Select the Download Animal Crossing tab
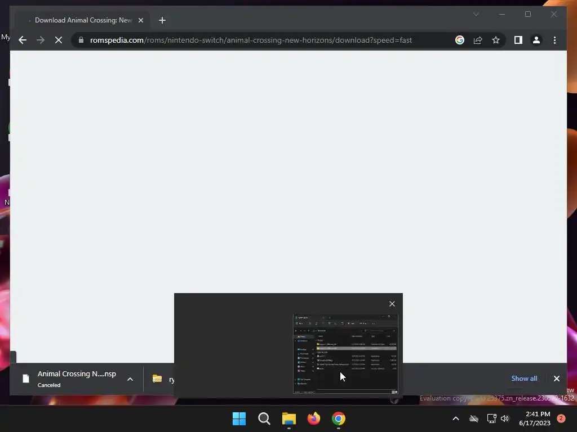577x432 pixels. (83, 20)
